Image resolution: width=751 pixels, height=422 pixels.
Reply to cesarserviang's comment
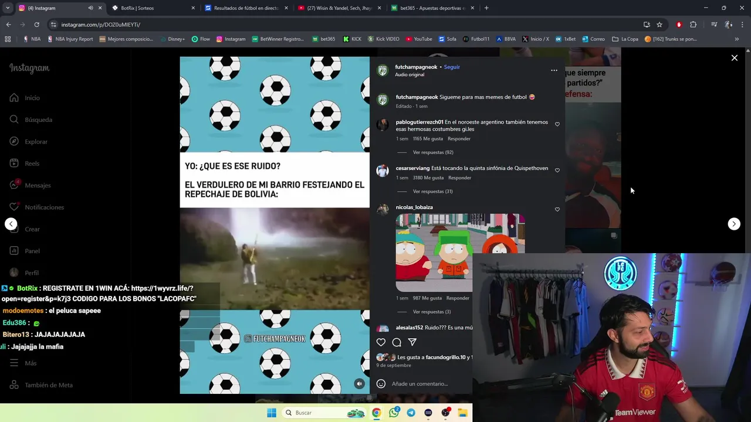pyautogui.click(x=460, y=178)
